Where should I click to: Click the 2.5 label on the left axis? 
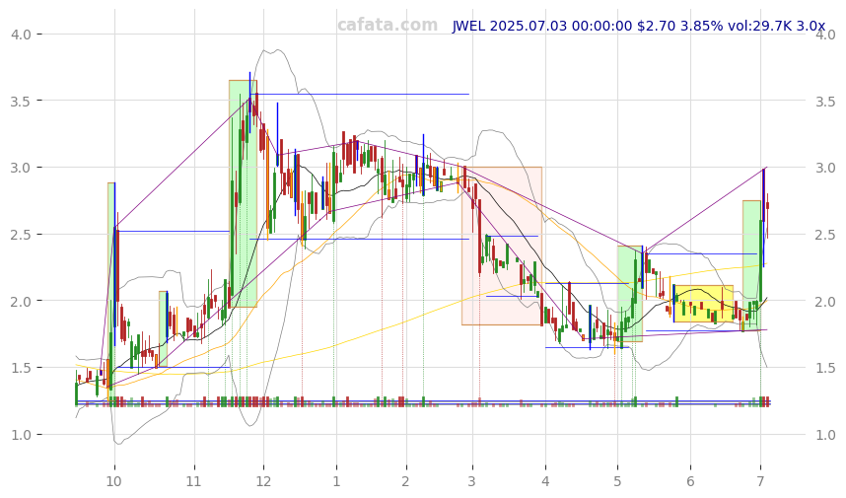pyautogui.click(x=21, y=234)
